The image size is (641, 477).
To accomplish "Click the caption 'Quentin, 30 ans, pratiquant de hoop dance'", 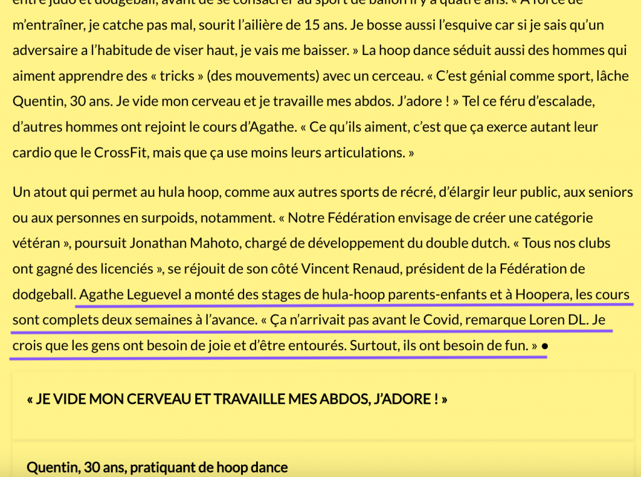I will pos(157,467).
